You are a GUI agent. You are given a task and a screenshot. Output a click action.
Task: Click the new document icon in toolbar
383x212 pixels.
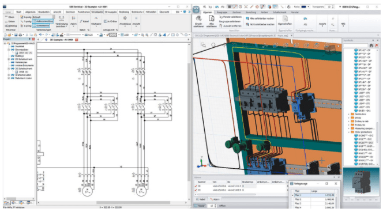point(5,35)
